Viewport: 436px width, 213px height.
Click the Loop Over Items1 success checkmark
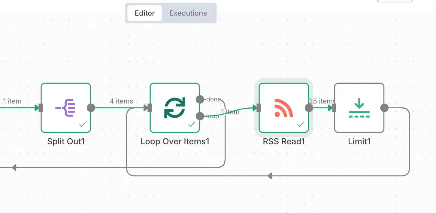[x=191, y=124]
